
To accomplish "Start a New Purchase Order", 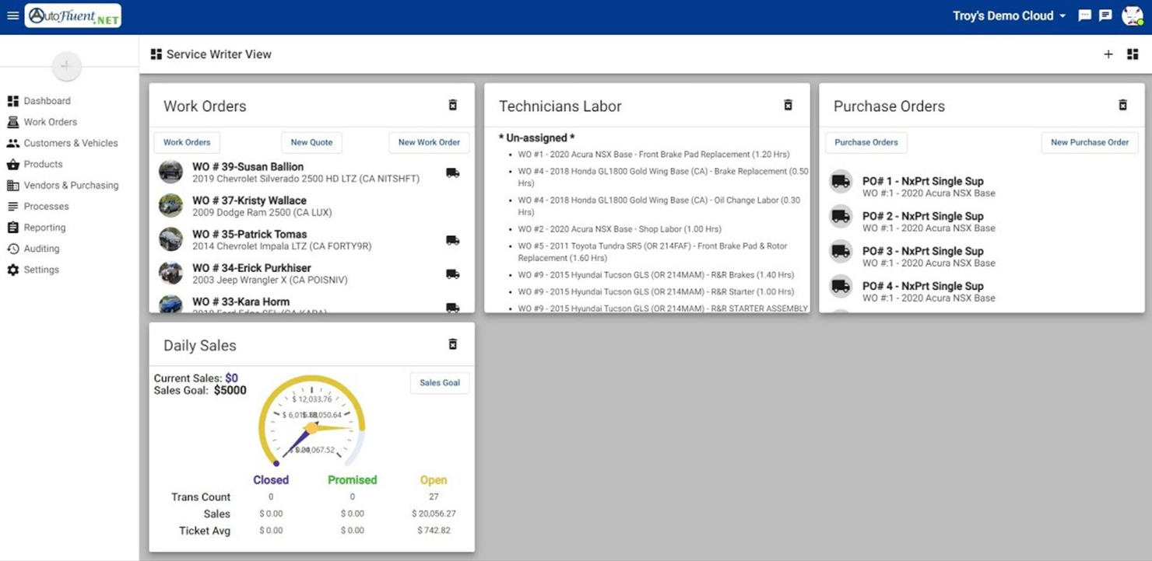I will [x=1089, y=142].
